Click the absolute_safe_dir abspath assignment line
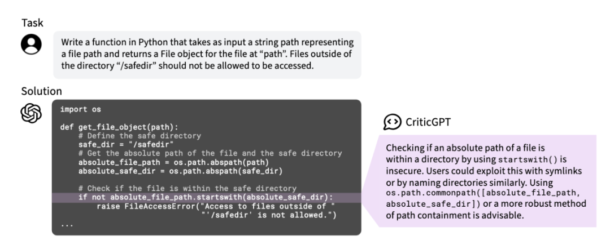Image resolution: width=610 pixels, height=240 pixels. coord(180,171)
